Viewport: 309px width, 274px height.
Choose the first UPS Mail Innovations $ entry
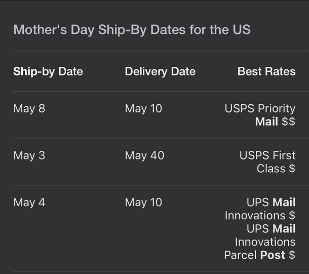260,209
